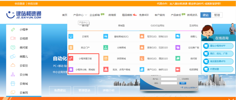Screen dimensions: 236x100
Task: Open 新闻资讯 in navigation
Action: point(192,15)
